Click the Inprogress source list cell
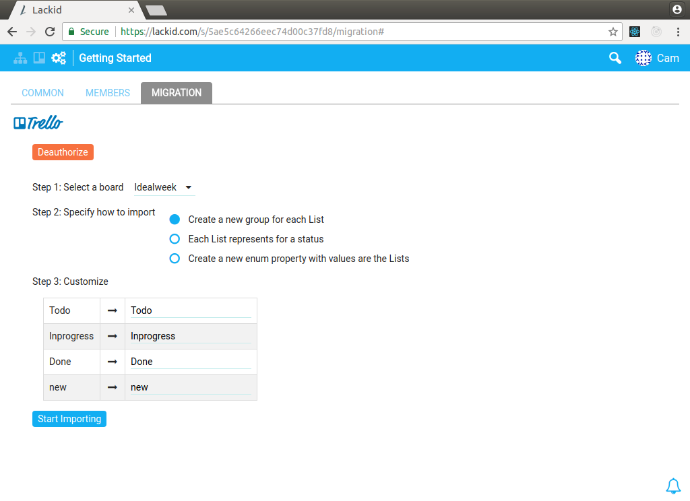The image size is (690, 501). [x=71, y=336]
